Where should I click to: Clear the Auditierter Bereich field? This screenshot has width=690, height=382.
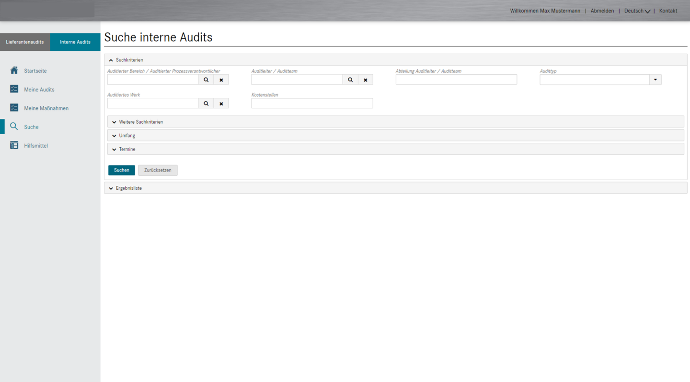221,80
